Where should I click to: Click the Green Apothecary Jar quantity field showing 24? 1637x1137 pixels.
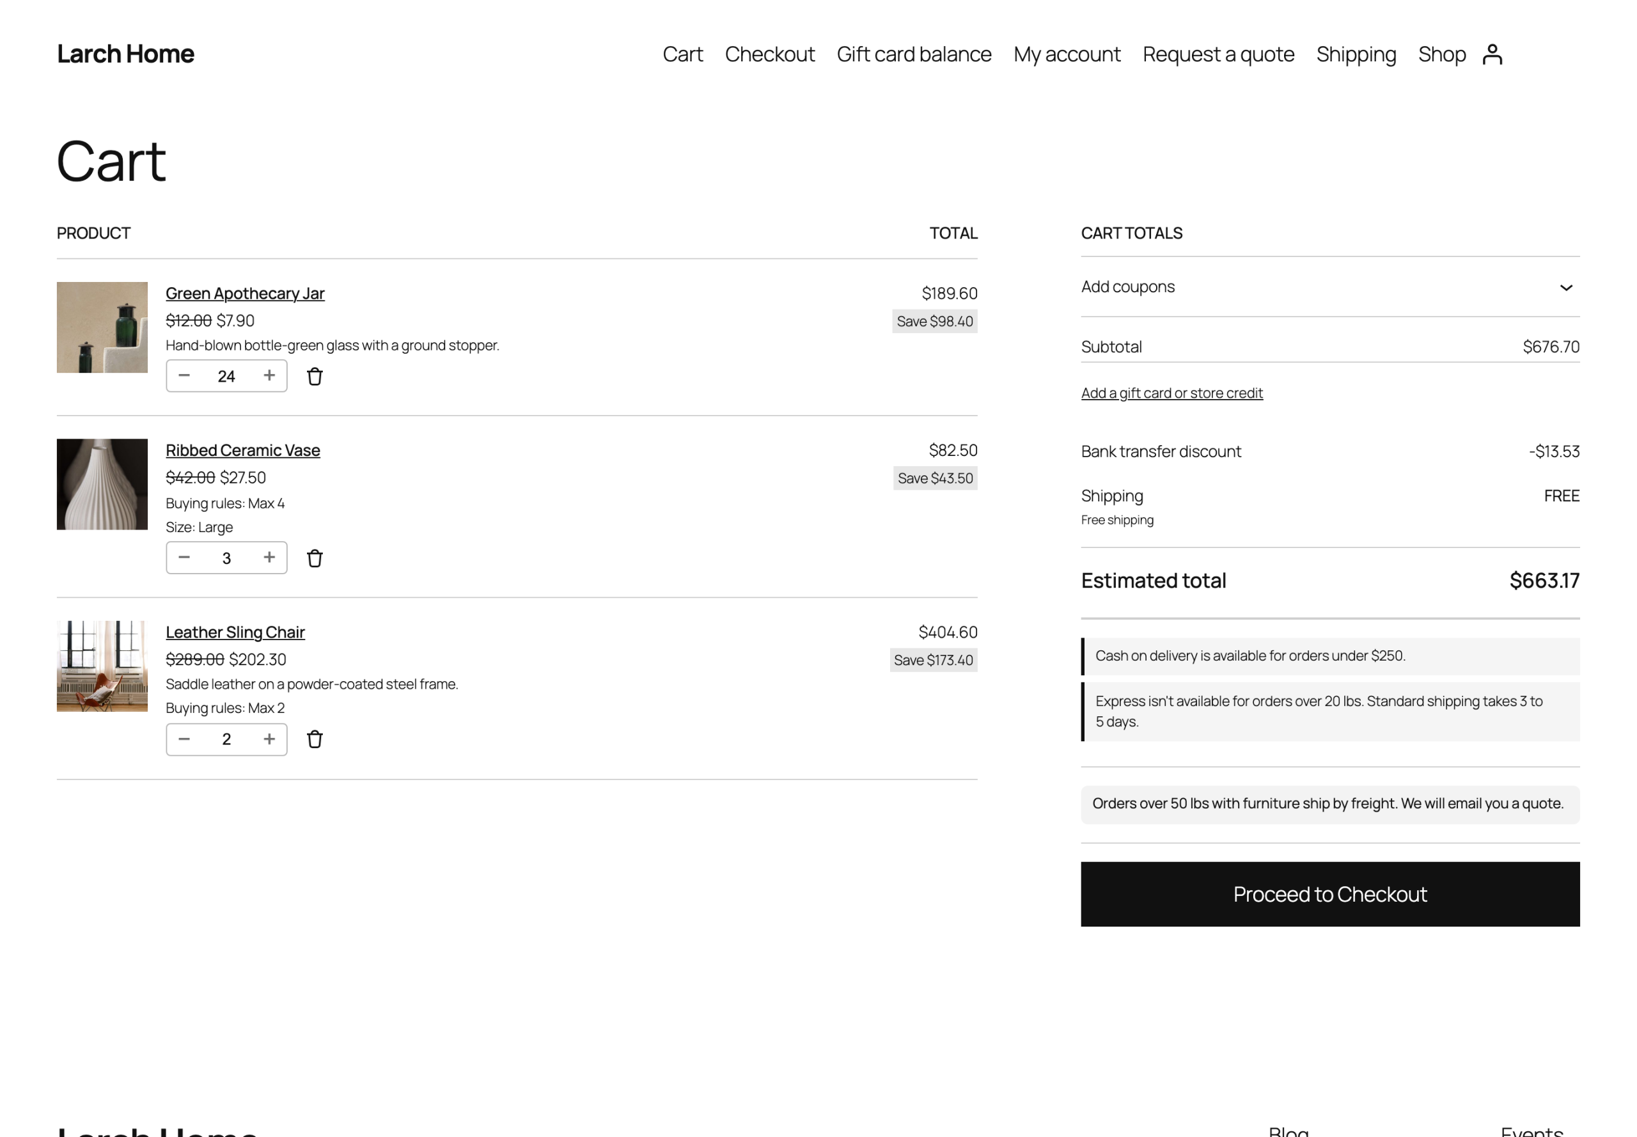[x=226, y=376]
